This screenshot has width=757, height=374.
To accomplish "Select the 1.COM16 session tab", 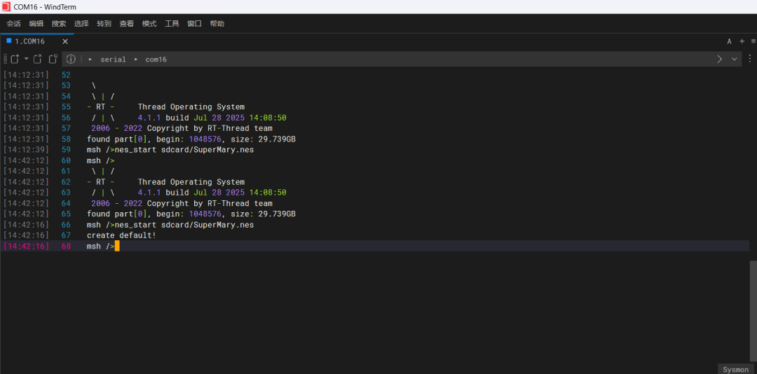I will (29, 41).
